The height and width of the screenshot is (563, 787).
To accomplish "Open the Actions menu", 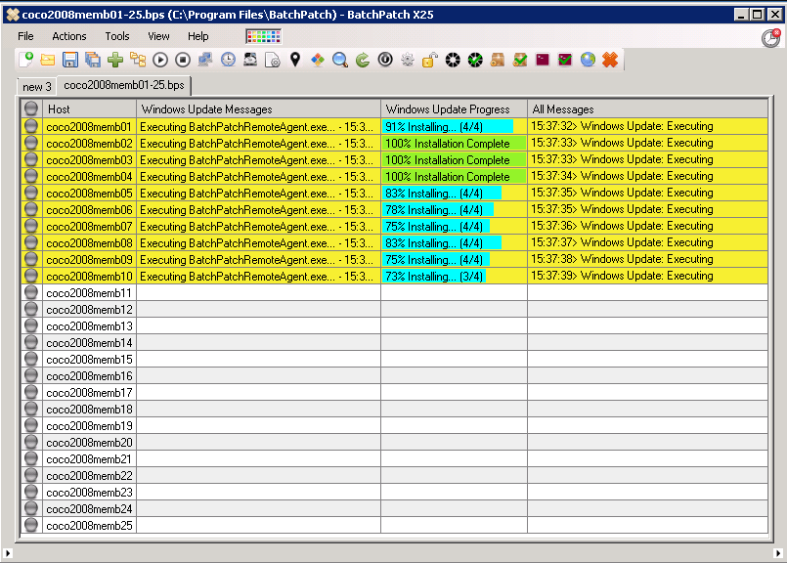I will pos(69,36).
